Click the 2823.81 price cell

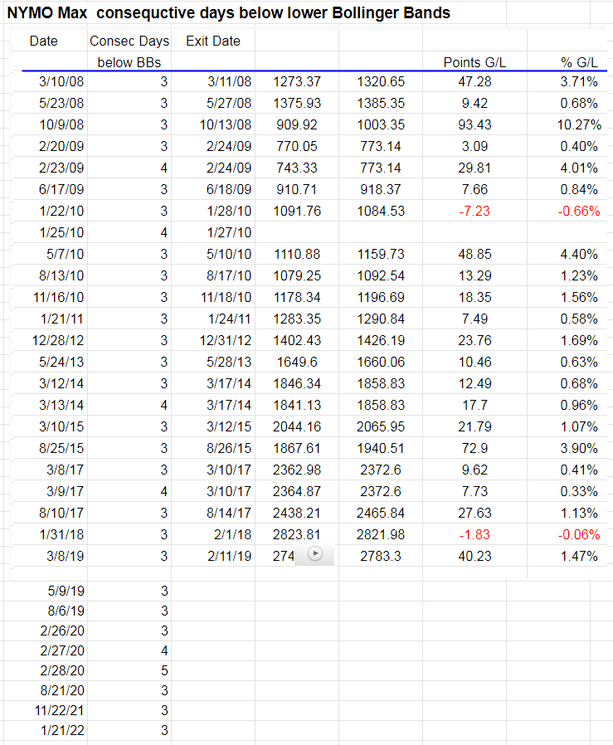[x=296, y=534]
